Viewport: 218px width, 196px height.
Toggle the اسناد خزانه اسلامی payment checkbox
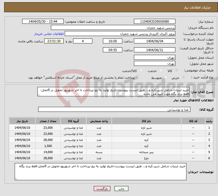click(x=139, y=77)
